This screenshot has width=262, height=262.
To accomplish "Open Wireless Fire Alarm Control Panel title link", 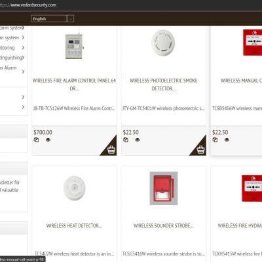I will [74, 84].
